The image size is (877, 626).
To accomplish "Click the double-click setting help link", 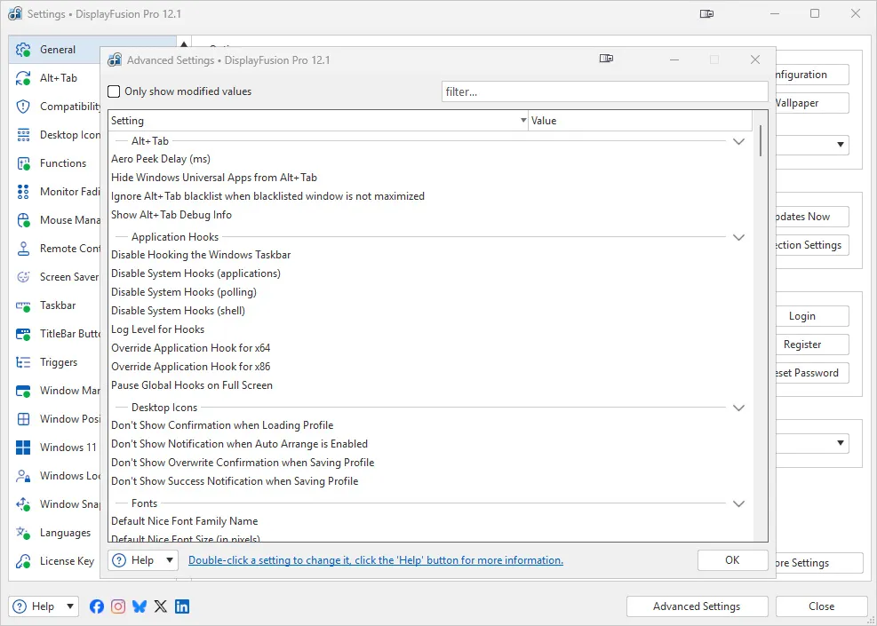I will pyautogui.click(x=376, y=560).
